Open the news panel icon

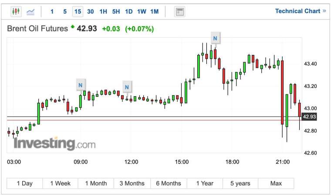pyautogui.click(x=179, y=12)
